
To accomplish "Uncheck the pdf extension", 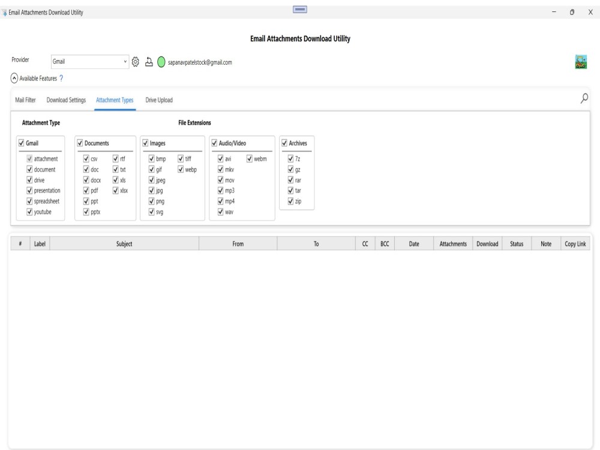I will tap(86, 191).
